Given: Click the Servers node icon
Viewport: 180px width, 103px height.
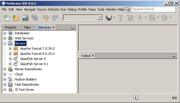Looking at the screenshot, I should pyautogui.click(x=10, y=43).
